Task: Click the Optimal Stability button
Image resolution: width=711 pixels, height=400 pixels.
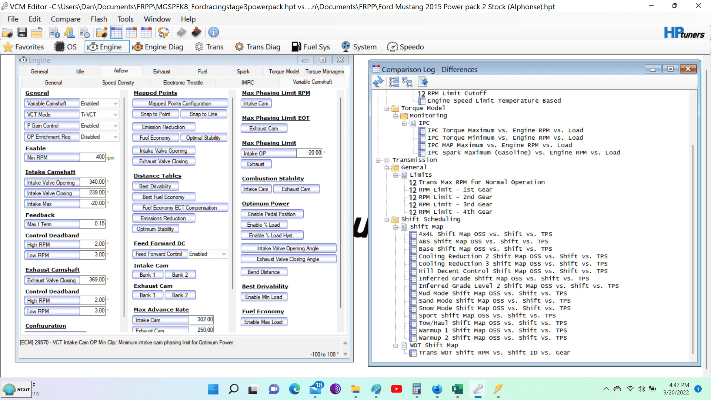Action: tap(203, 138)
